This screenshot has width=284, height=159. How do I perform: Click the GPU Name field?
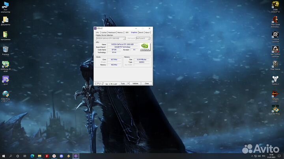[x=123, y=44]
